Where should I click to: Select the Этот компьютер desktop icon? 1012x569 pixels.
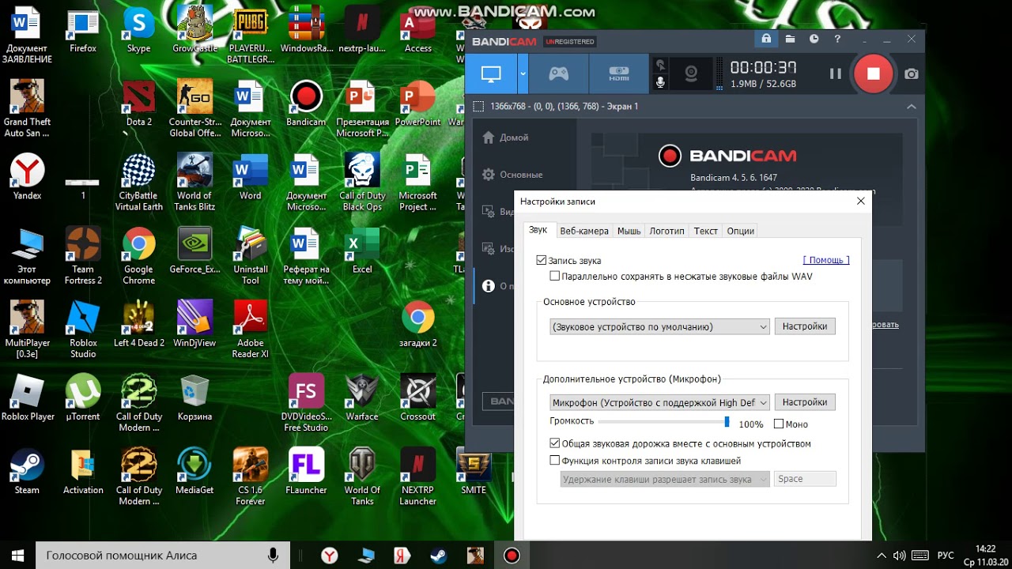coord(27,256)
